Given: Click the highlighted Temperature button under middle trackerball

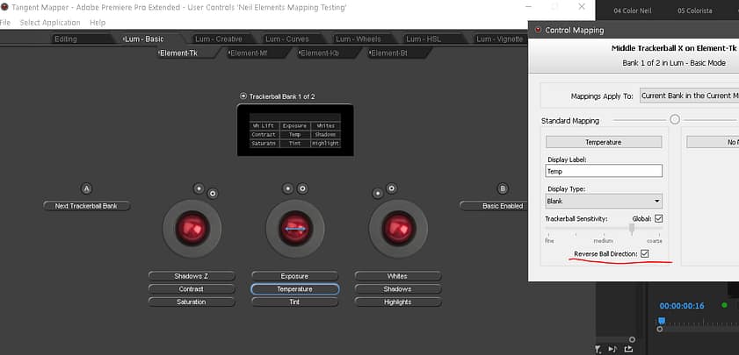Looking at the screenshot, I should tap(294, 288).
